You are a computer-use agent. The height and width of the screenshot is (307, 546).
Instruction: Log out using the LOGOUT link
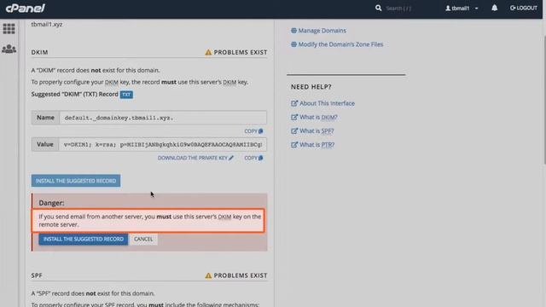pos(523,8)
